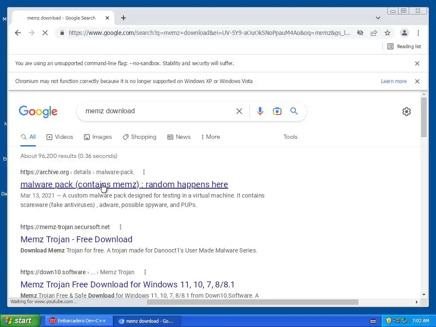This screenshot has height=327, width=436.
Task: Go back to the previous page
Action: (x=18, y=33)
